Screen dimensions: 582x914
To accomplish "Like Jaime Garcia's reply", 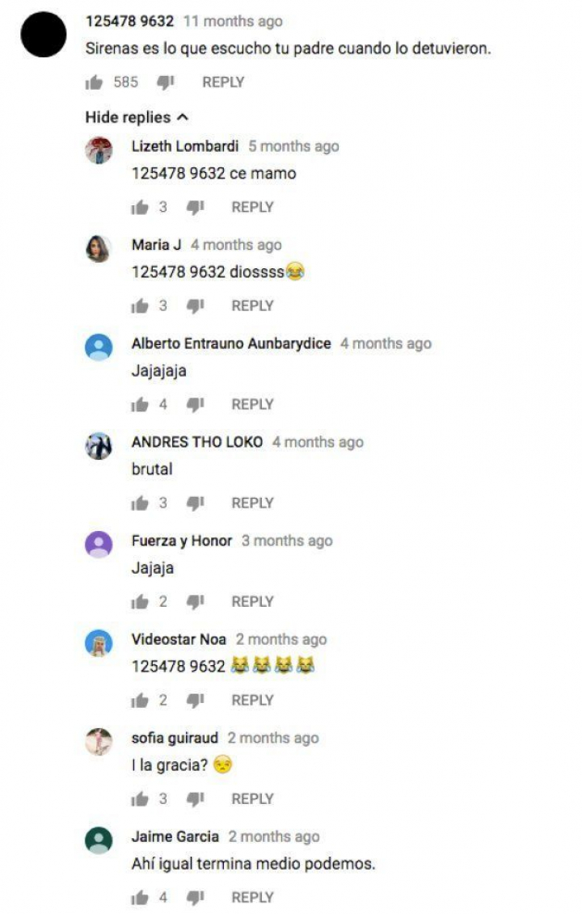I will pyautogui.click(x=140, y=897).
